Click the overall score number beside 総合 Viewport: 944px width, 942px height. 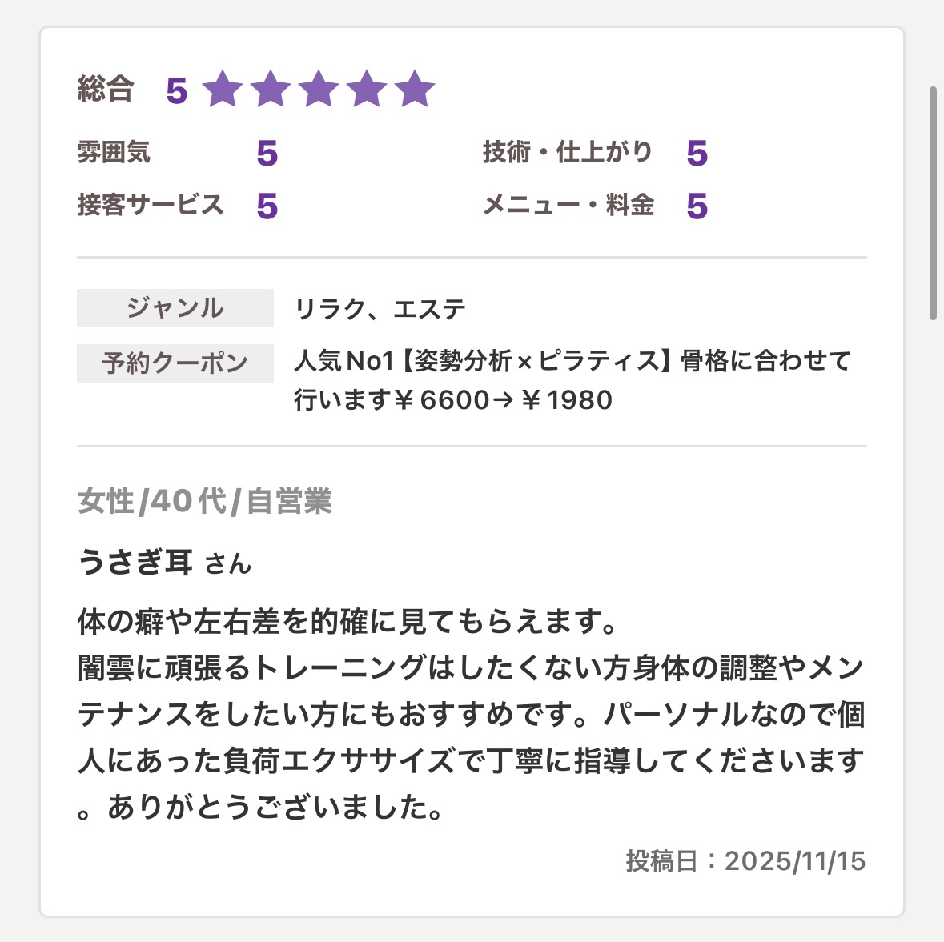[x=176, y=91]
